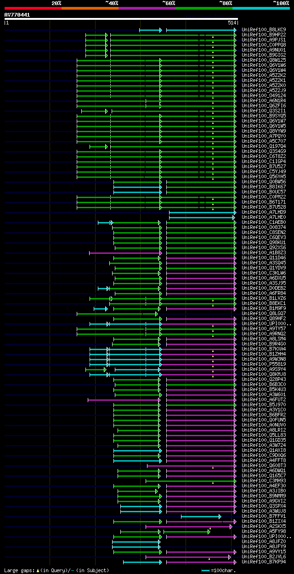Image resolution: width=294 pixels, height=574 pixels.
Task: Click the purple ~60% identity legend segment
Action: tap(147, 8)
